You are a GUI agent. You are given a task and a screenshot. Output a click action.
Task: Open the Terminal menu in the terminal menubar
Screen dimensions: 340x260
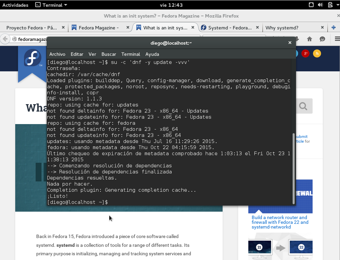(x=131, y=54)
